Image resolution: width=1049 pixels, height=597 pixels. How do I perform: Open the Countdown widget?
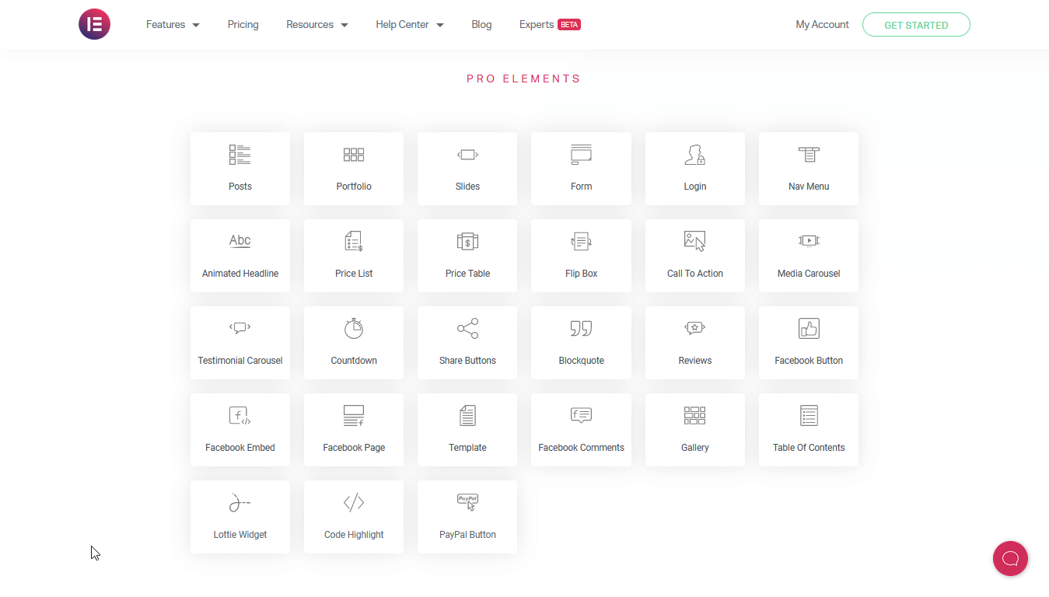click(x=354, y=329)
